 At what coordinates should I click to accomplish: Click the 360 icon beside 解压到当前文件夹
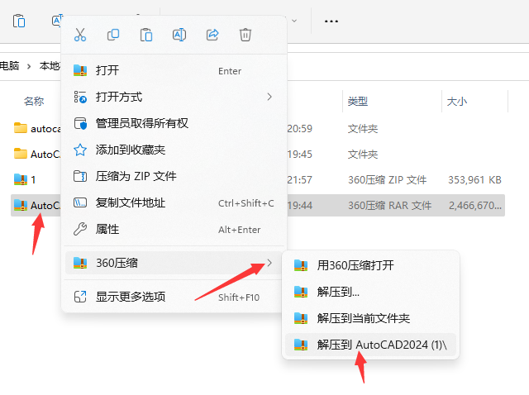301,318
